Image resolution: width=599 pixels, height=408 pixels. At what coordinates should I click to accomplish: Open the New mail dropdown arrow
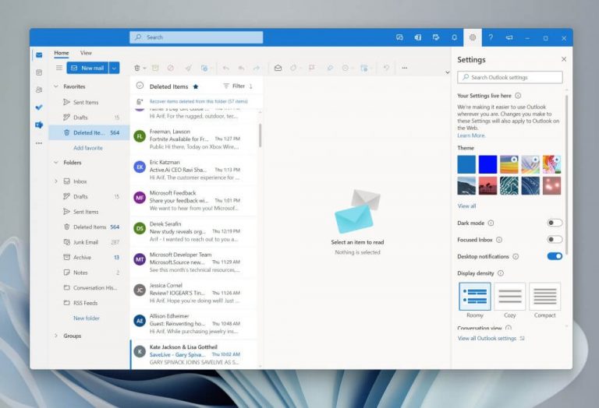point(115,68)
